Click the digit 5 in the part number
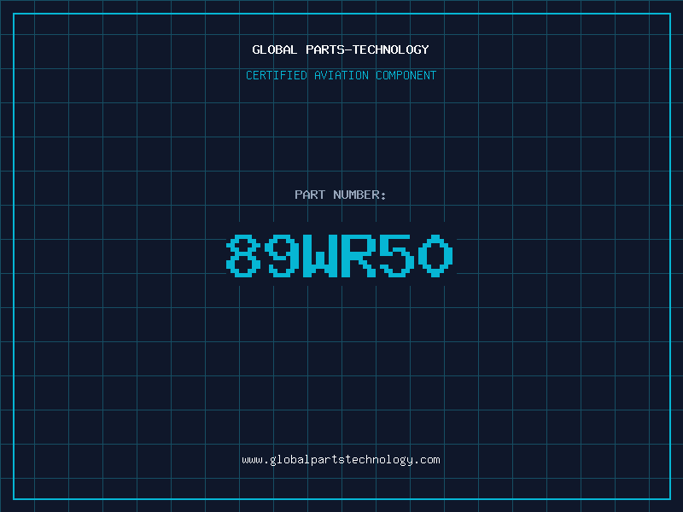The height and width of the screenshot is (512, 683). point(397,256)
